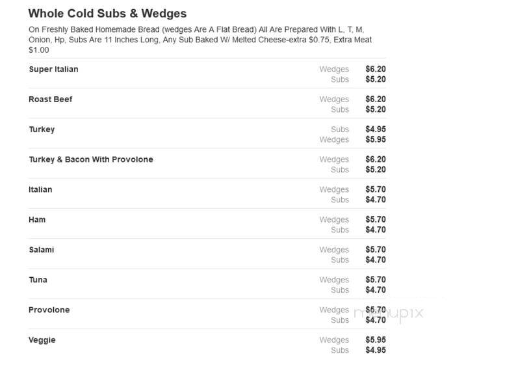Click the Whole Cold Subs & Wedges heading
Screen dimensions: 505x367
click(107, 14)
